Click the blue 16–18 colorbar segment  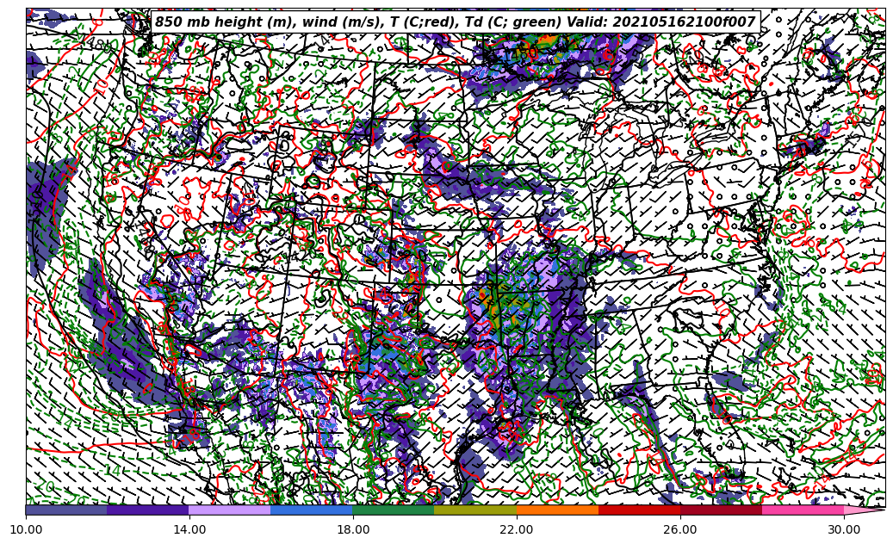click(312, 510)
